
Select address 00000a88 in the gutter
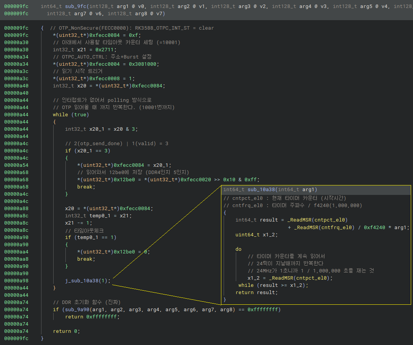click(x=16, y=208)
